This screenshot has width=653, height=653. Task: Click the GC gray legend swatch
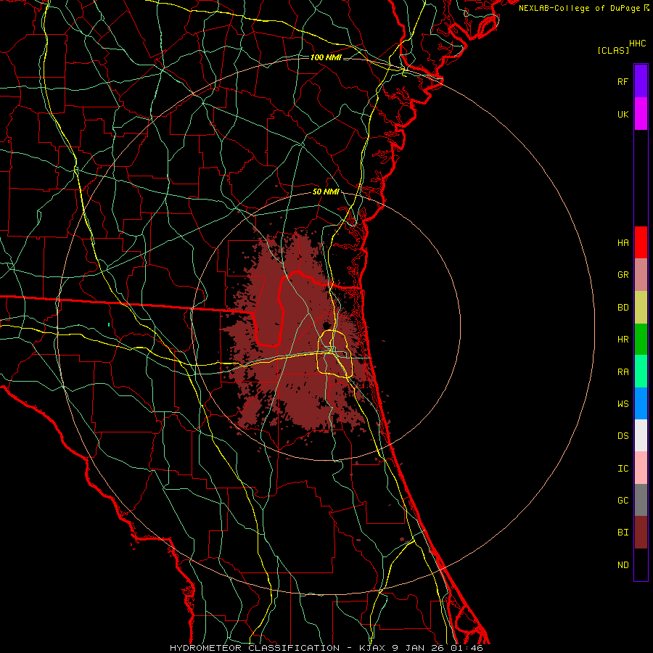point(641,500)
